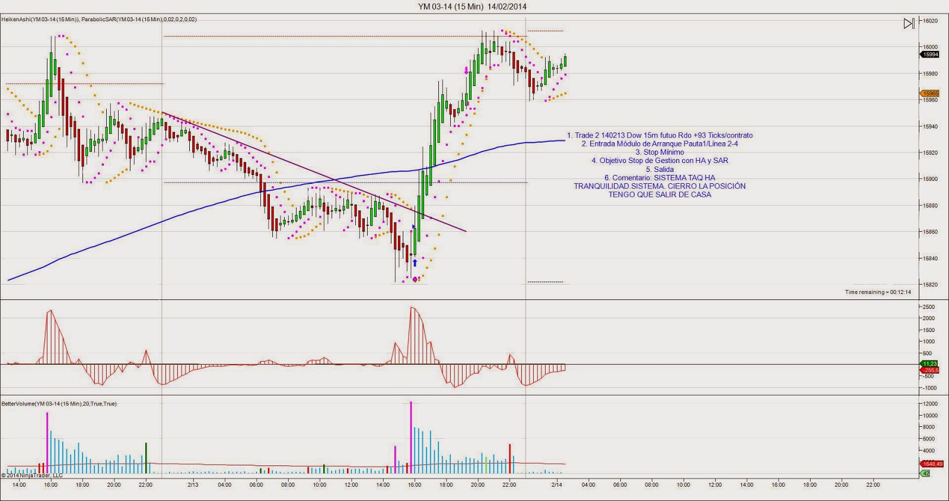Viewport: 949px width, 501px height.
Task: Click the Time remaining countdown text
Action: [878, 292]
